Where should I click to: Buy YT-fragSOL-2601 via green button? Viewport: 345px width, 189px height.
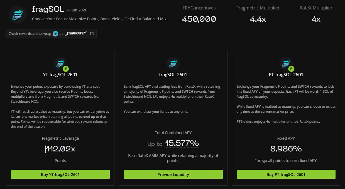point(60,174)
